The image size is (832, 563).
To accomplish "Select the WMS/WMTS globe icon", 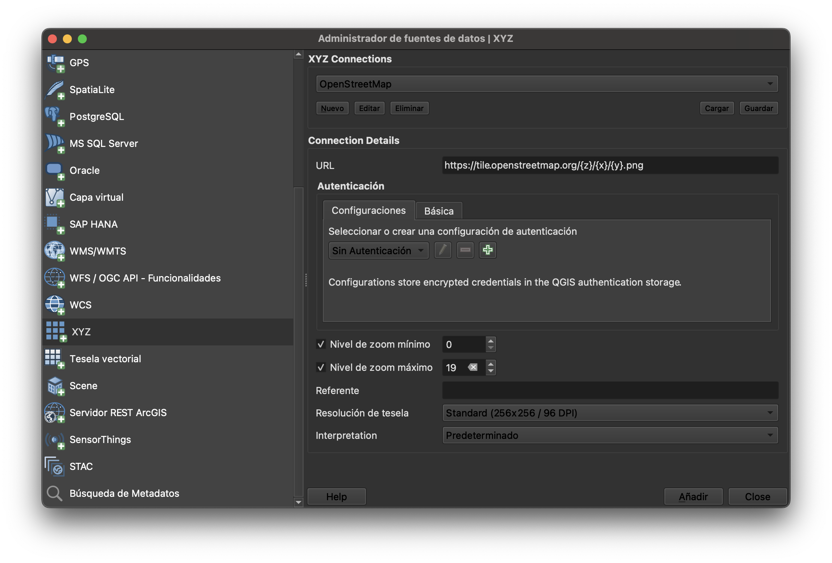I will 55,252.
